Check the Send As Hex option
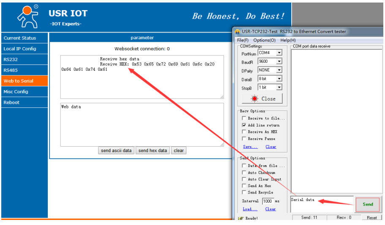 pos(244,186)
